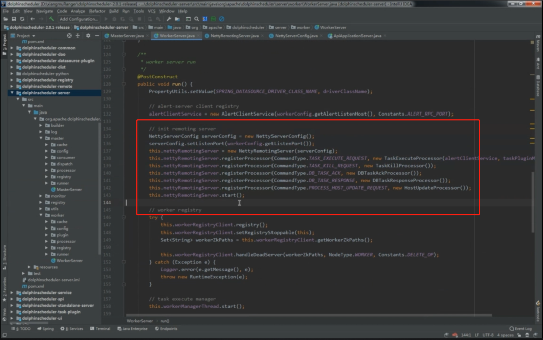
Task: Click run() breadcrumb below the editor
Action: (x=165, y=321)
